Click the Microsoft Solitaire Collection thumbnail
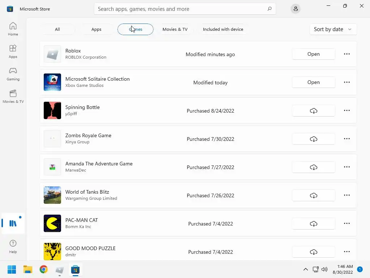The height and width of the screenshot is (278, 370). pyautogui.click(x=52, y=82)
